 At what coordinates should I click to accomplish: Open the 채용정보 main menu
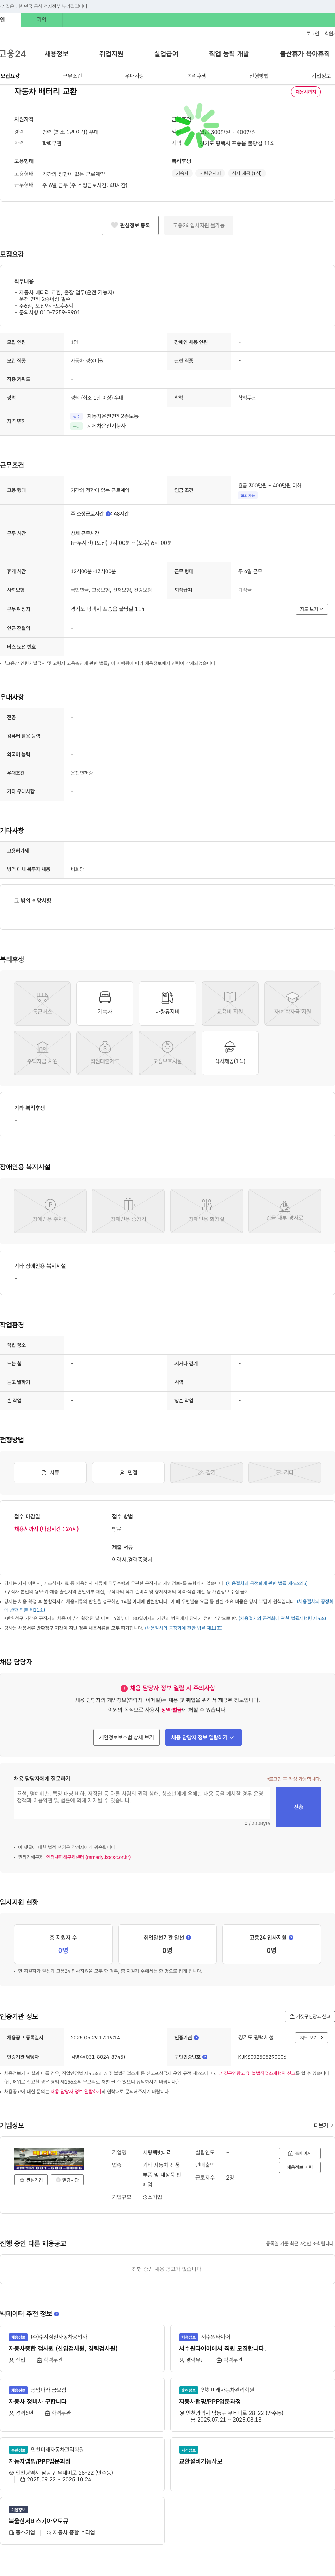(x=56, y=54)
